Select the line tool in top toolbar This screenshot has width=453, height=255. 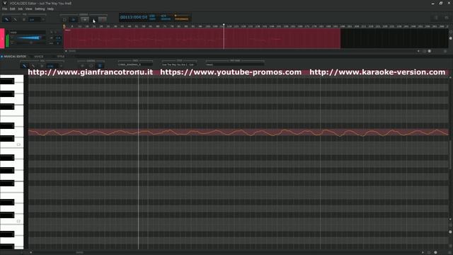click(x=15, y=19)
